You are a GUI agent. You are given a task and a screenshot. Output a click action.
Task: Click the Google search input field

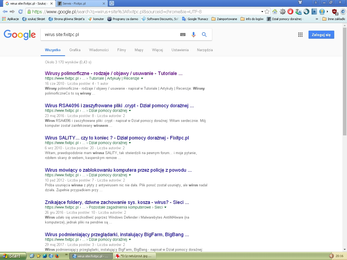click(x=110, y=35)
